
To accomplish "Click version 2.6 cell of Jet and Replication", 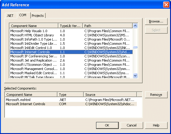I will click(62, 60).
